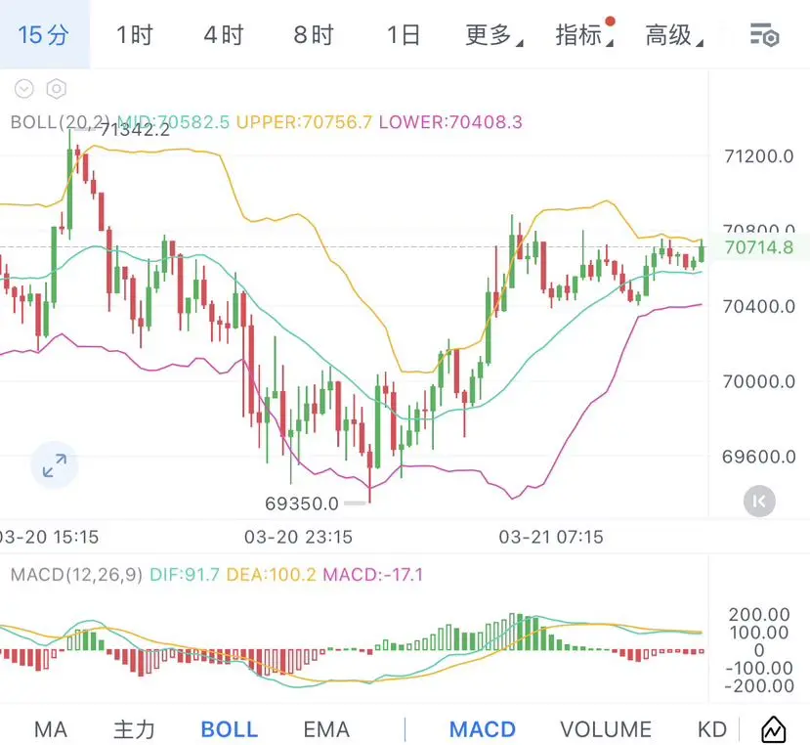Click the high price label 71342.2
The height and width of the screenshot is (745, 810).
click(x=135, y=129)
